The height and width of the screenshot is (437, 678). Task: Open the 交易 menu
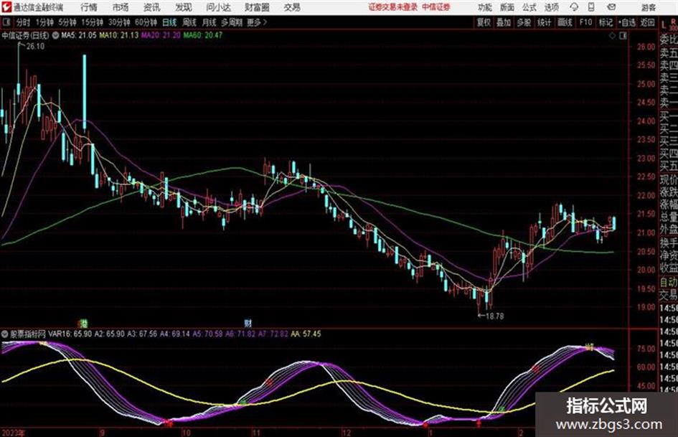(x=292, y=7)
